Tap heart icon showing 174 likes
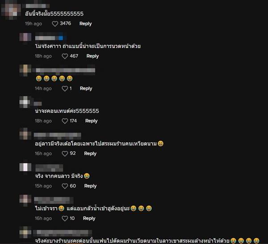 65,121
